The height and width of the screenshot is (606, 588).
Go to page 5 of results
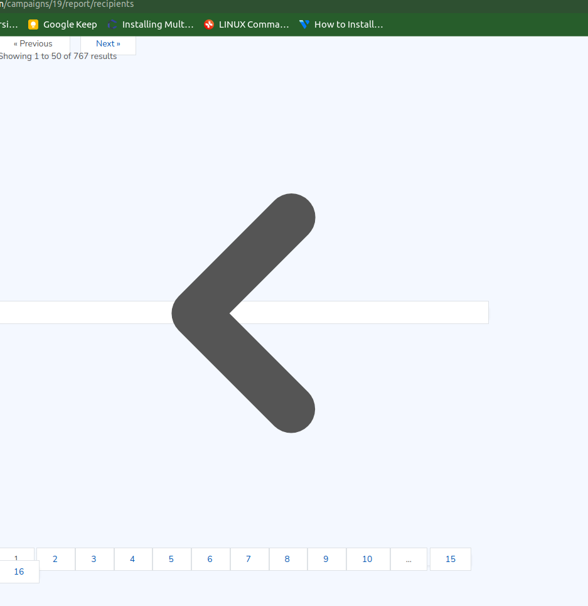point(171,559)
